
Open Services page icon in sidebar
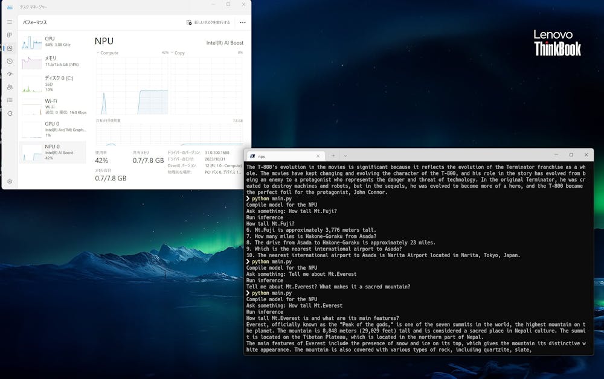click(10, 113)
